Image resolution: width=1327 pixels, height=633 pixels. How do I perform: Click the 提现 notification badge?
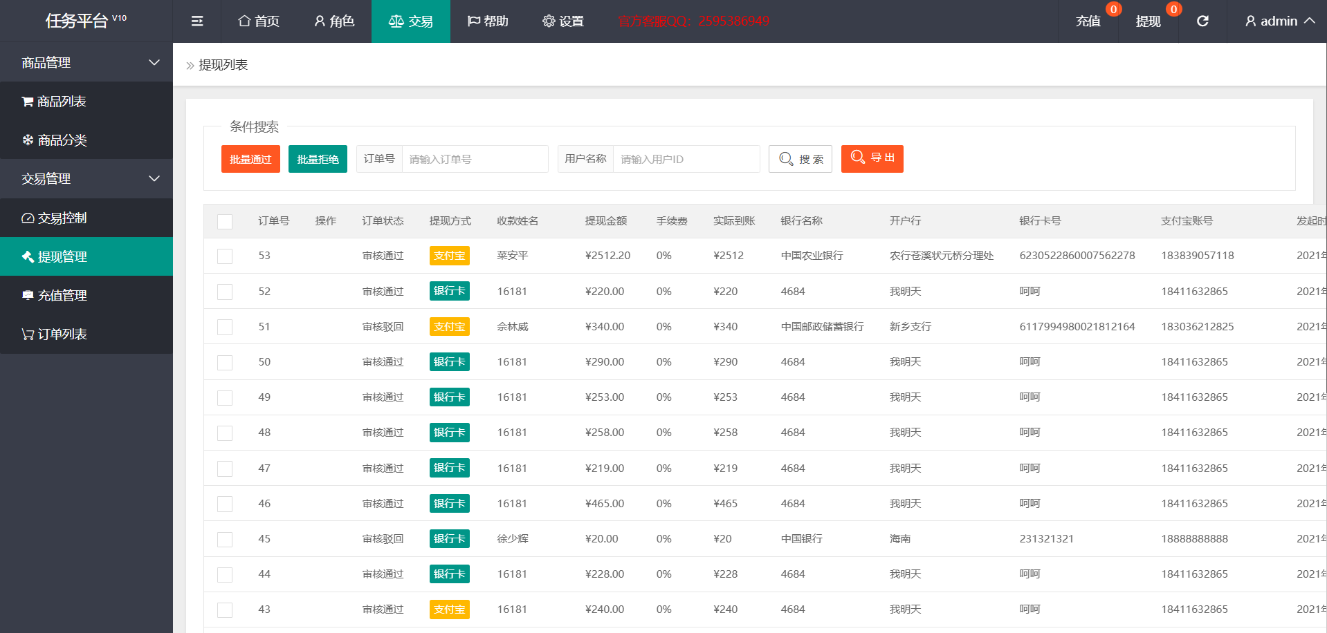(x=1173, y=9)
